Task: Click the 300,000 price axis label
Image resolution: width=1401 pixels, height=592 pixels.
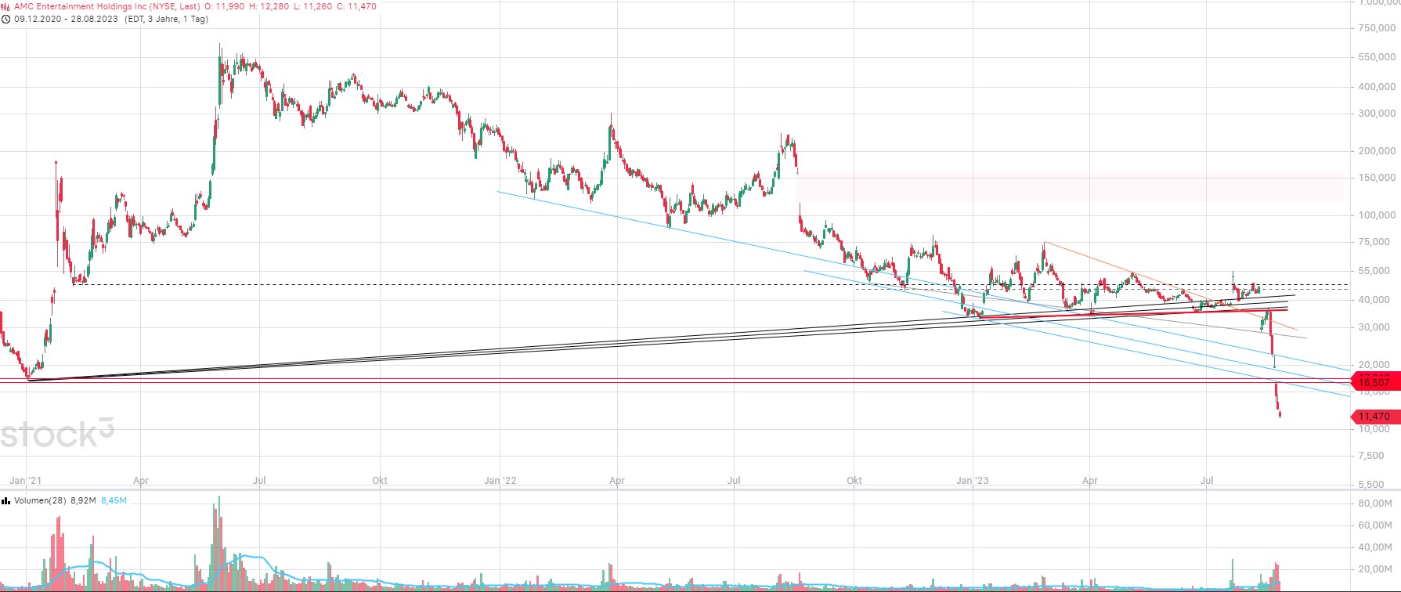Action: [x=1376, y=114]
